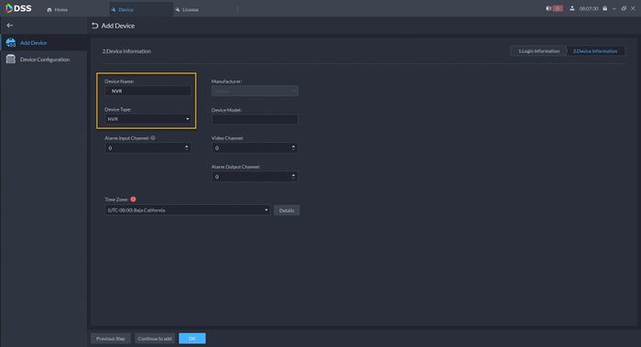Click the Previous Step button
The image size is (641, 347).
[x=111, y=339]
